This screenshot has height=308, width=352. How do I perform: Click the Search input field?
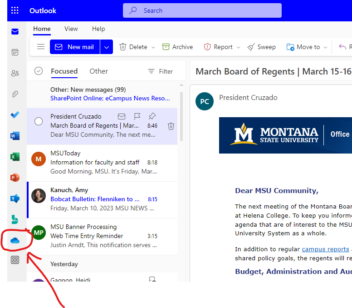(x=202, y=10)
